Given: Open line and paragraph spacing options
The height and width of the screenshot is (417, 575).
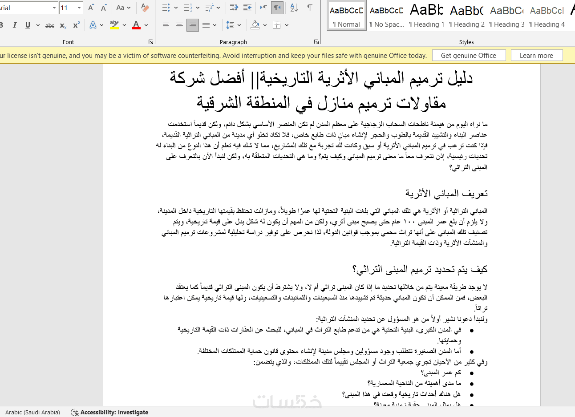Looking at the screenshot, I should pos(231,25).
